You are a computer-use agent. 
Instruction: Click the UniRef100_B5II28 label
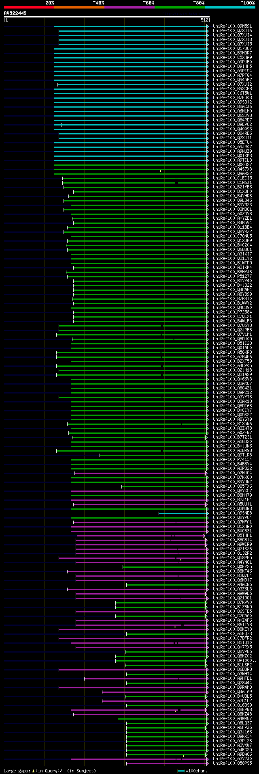[232, 343]
